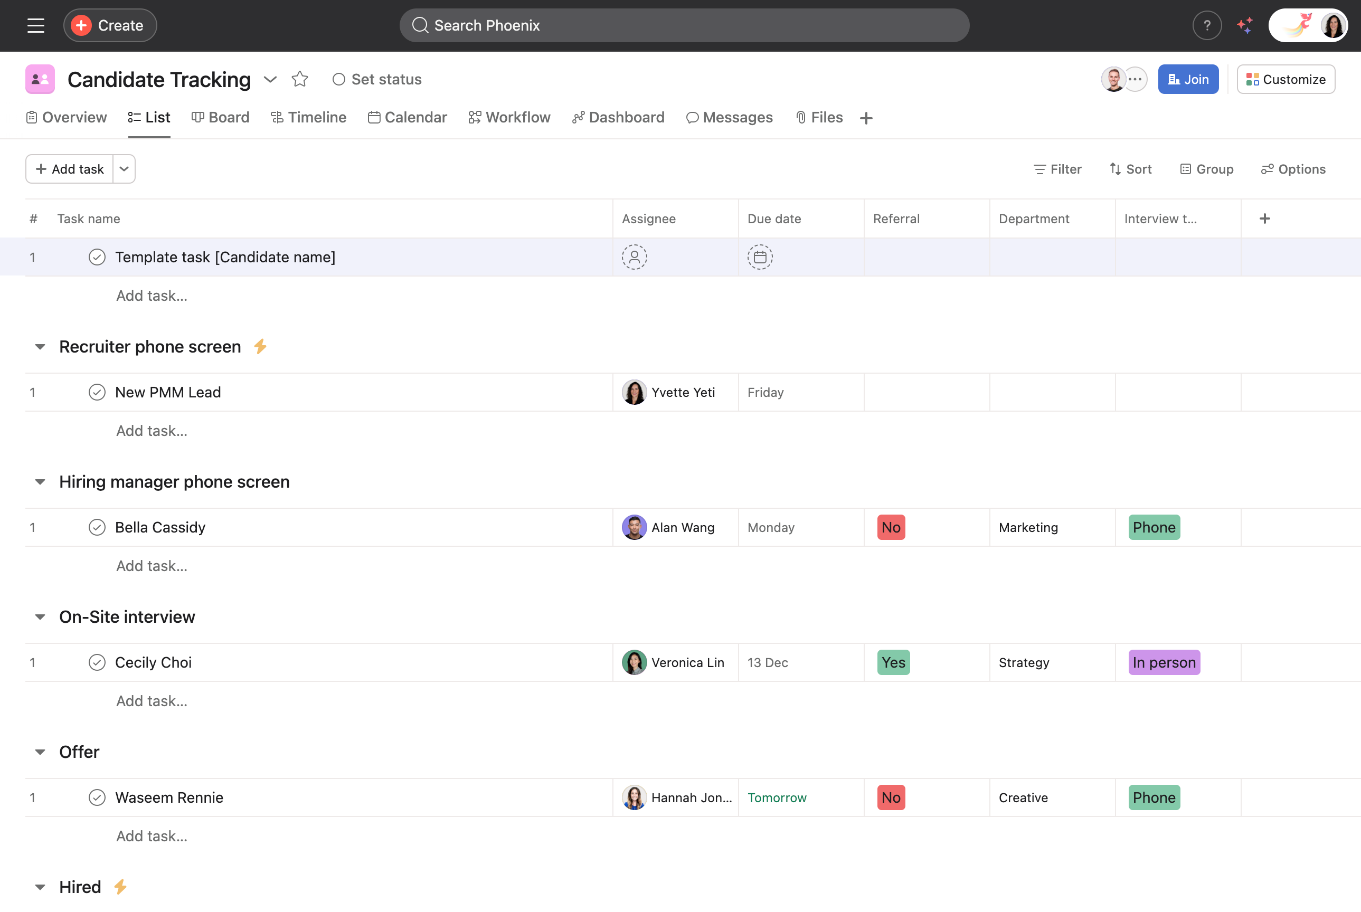The height and width of the screenshot is (912, 1361).
Task: Mark Cecily Choi task complete
Action: [97, 662]
